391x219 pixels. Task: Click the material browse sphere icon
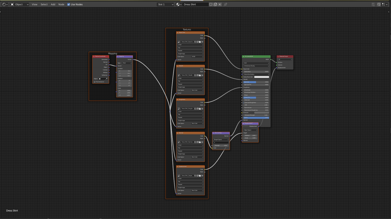pos(179,4)
